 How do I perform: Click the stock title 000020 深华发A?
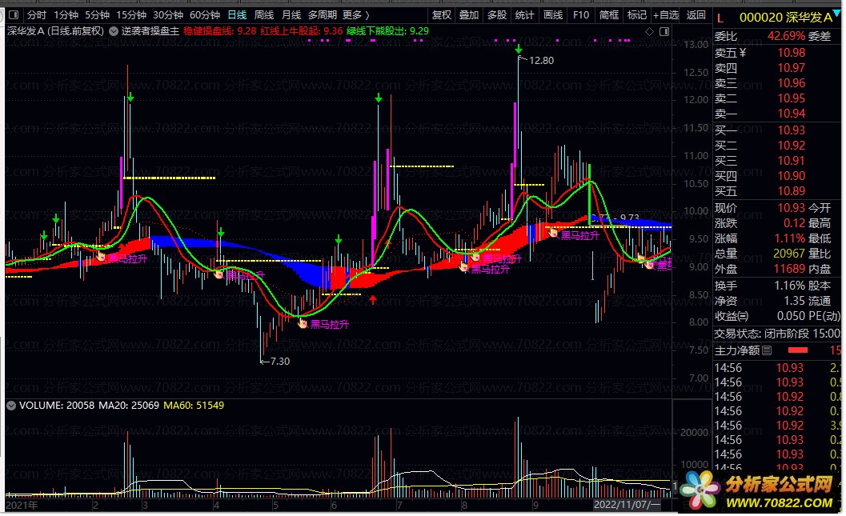[786, 18]
